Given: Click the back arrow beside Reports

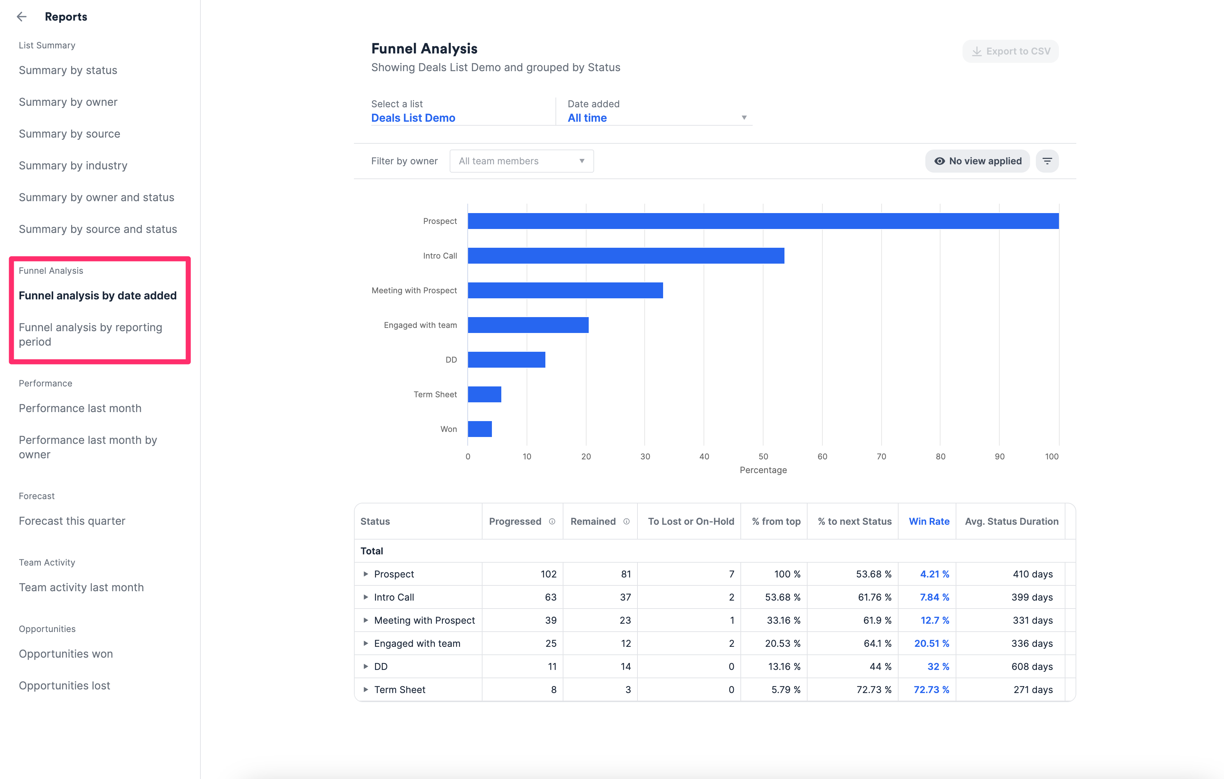Looking at the screenshot, I should click(x=22, y=16).
